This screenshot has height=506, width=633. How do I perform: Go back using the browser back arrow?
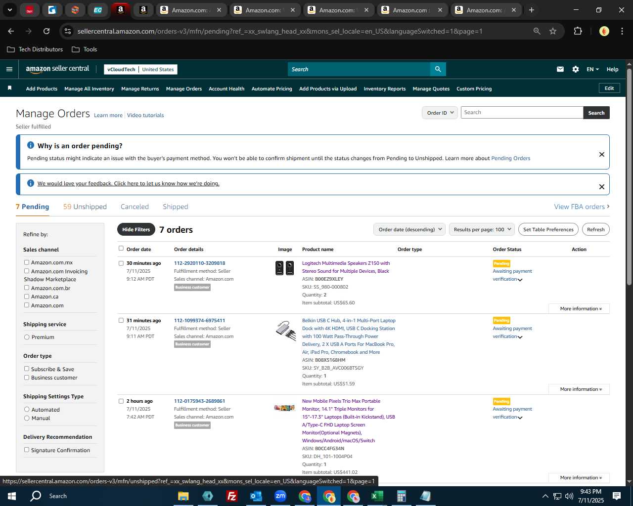coord(11,31)
